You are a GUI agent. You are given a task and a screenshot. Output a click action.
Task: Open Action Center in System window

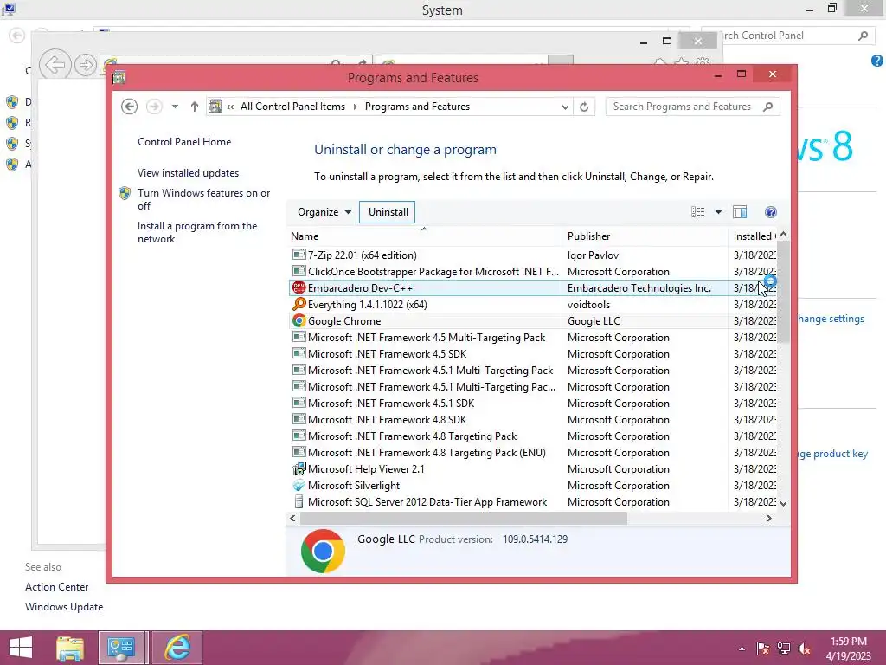click(x=56, y=587)
